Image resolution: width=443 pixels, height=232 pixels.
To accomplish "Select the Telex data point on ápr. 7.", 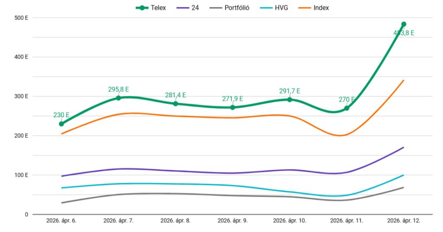I will click(x=119, y=98).
